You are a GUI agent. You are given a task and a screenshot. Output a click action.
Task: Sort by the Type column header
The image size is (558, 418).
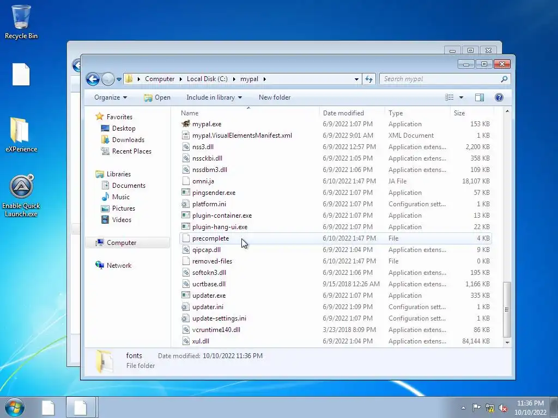(396, 113)
